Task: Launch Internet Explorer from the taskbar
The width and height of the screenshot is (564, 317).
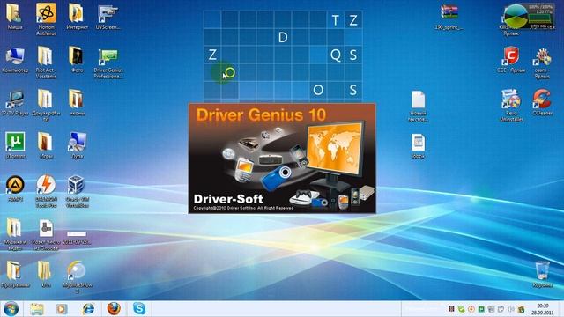Action: [88, 309]
